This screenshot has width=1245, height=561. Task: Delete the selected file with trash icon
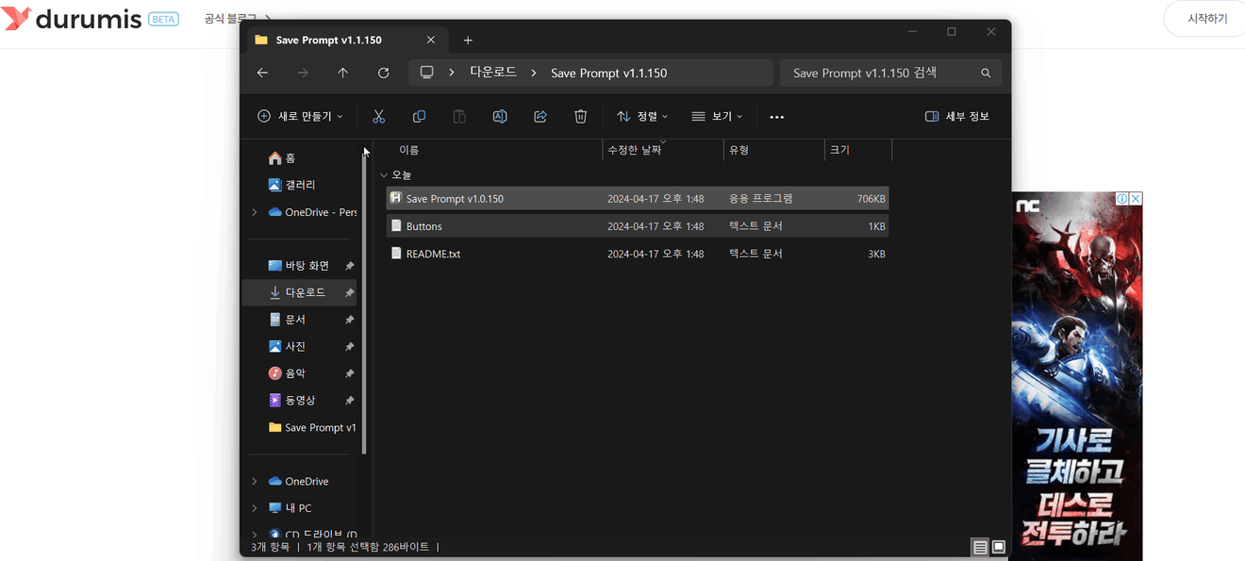click(x=581, y=116)
